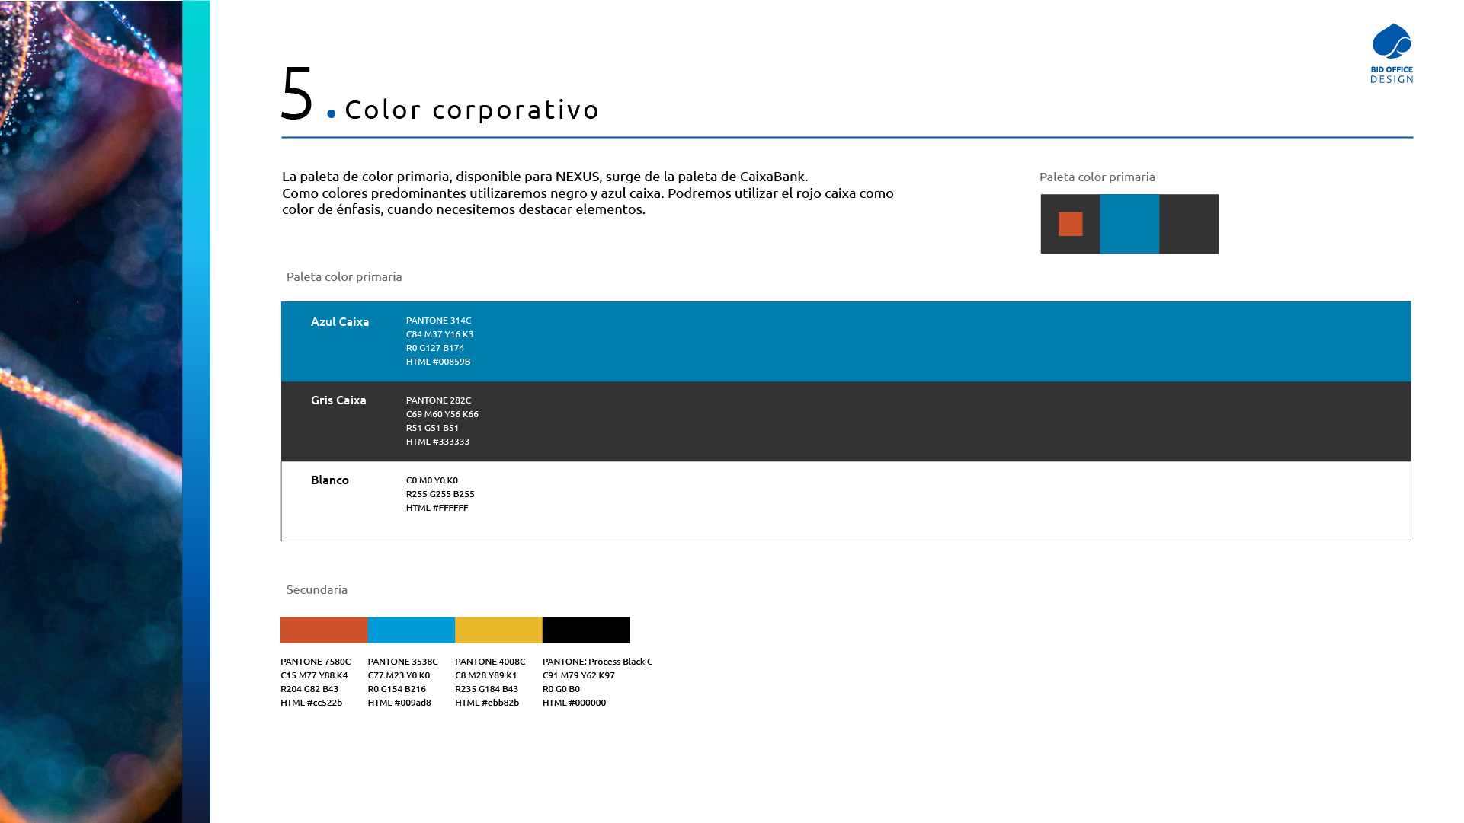The image size is (1464, 823).
Task: Click the 'R255 G255 B255' value
Action: 440,494
